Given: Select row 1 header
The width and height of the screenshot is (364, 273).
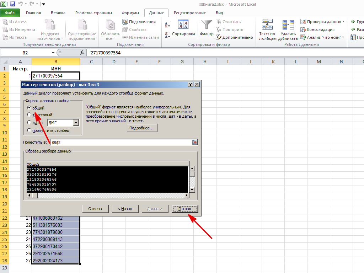Looking at the screenshot, I should tap(4, 69).
